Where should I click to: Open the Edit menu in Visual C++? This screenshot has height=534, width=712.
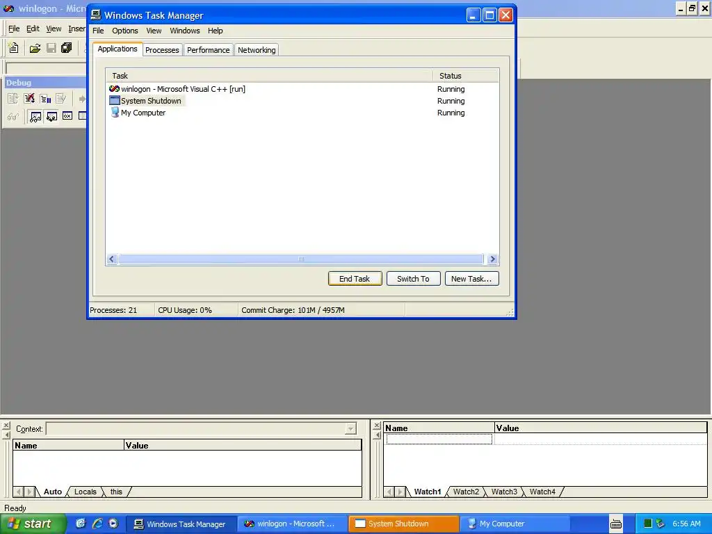click(x=33, y=29)
